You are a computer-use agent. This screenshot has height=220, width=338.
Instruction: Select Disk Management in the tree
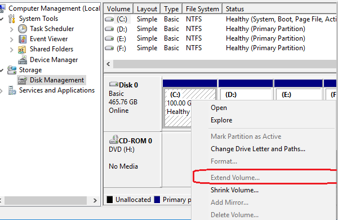[x=57, y=80]
